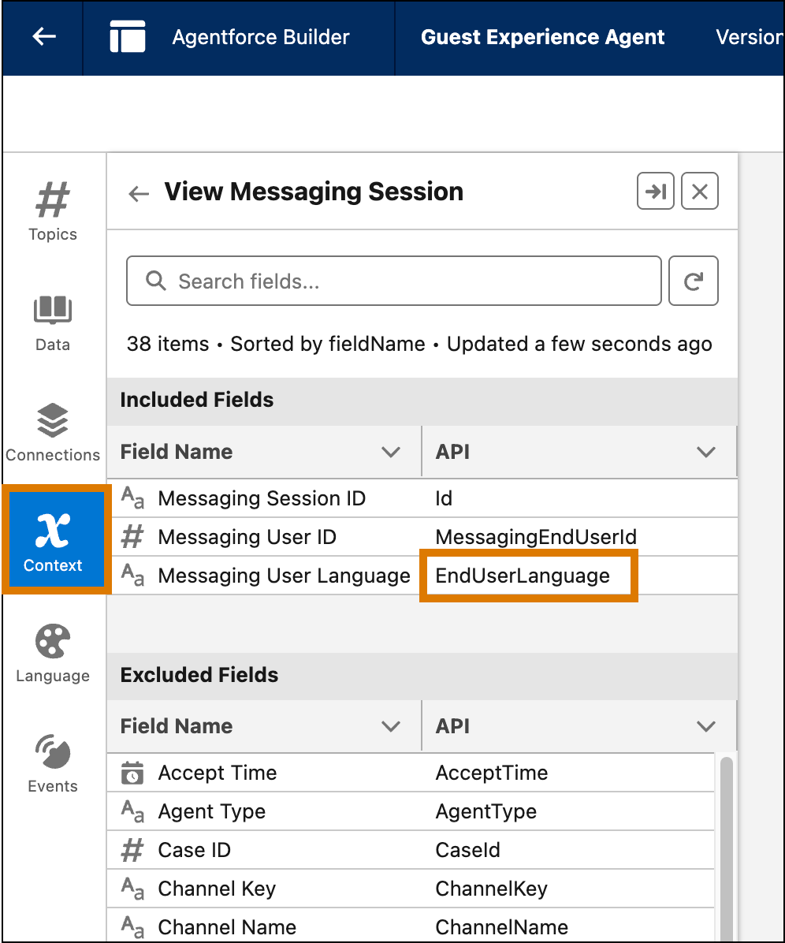Open Included Fields API column menu
The image size is (785, 943).
(705, 452)
